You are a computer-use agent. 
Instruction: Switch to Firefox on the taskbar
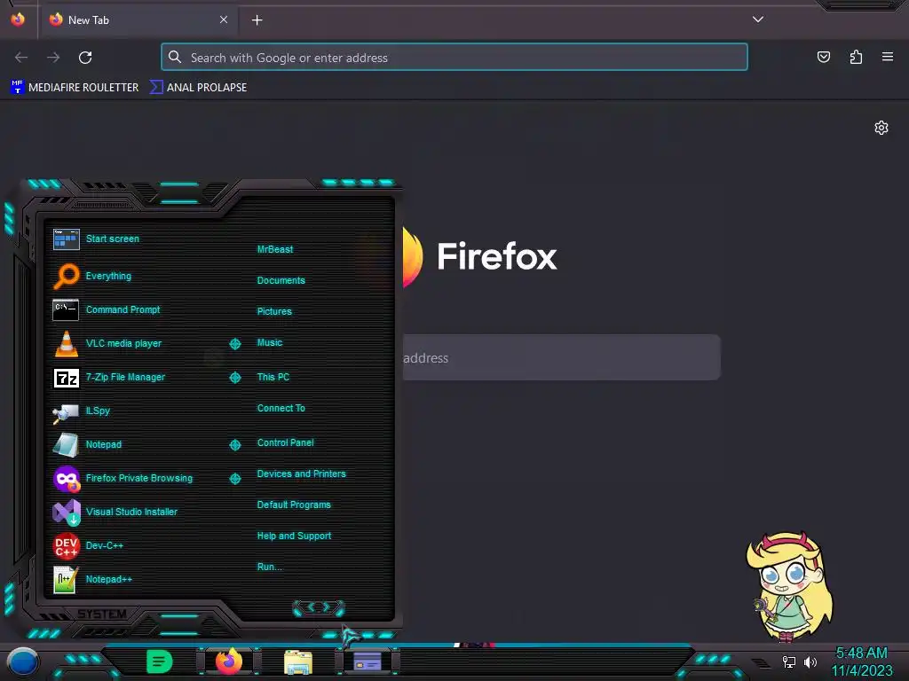point(229,661)
